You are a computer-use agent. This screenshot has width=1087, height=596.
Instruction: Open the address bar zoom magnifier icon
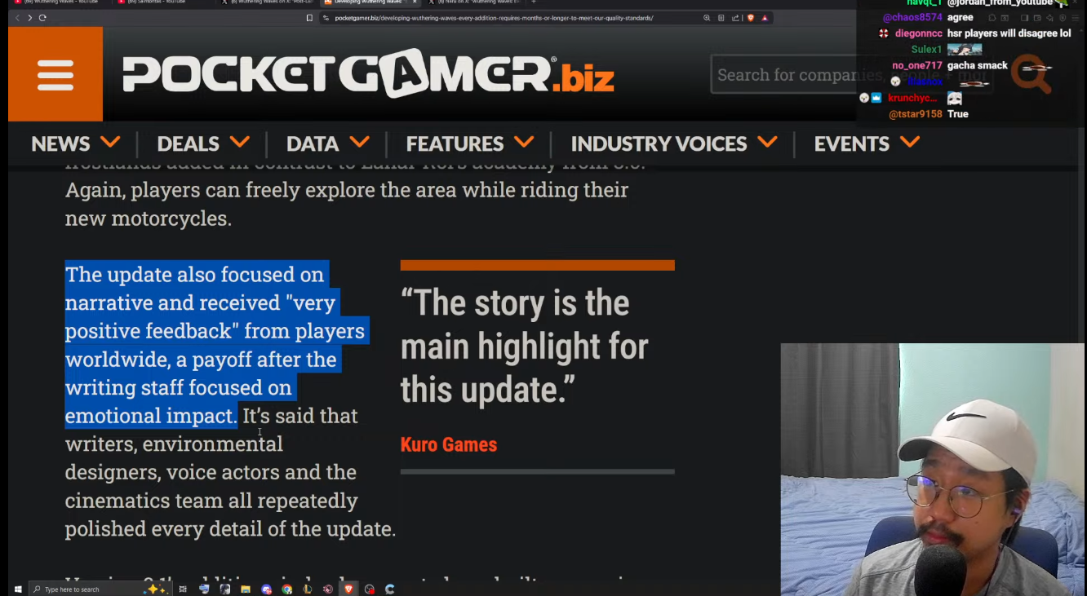click(707, 18)
